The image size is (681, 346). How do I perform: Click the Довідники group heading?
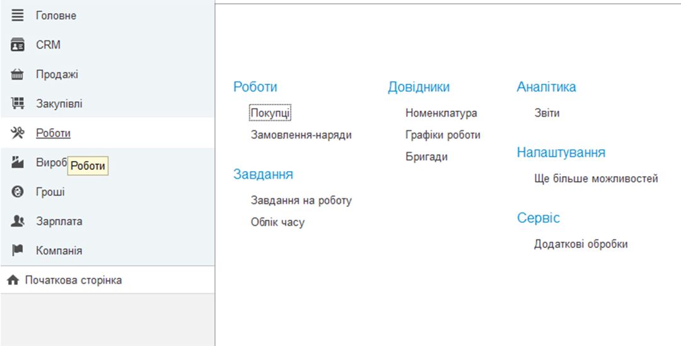click(419, 87)
